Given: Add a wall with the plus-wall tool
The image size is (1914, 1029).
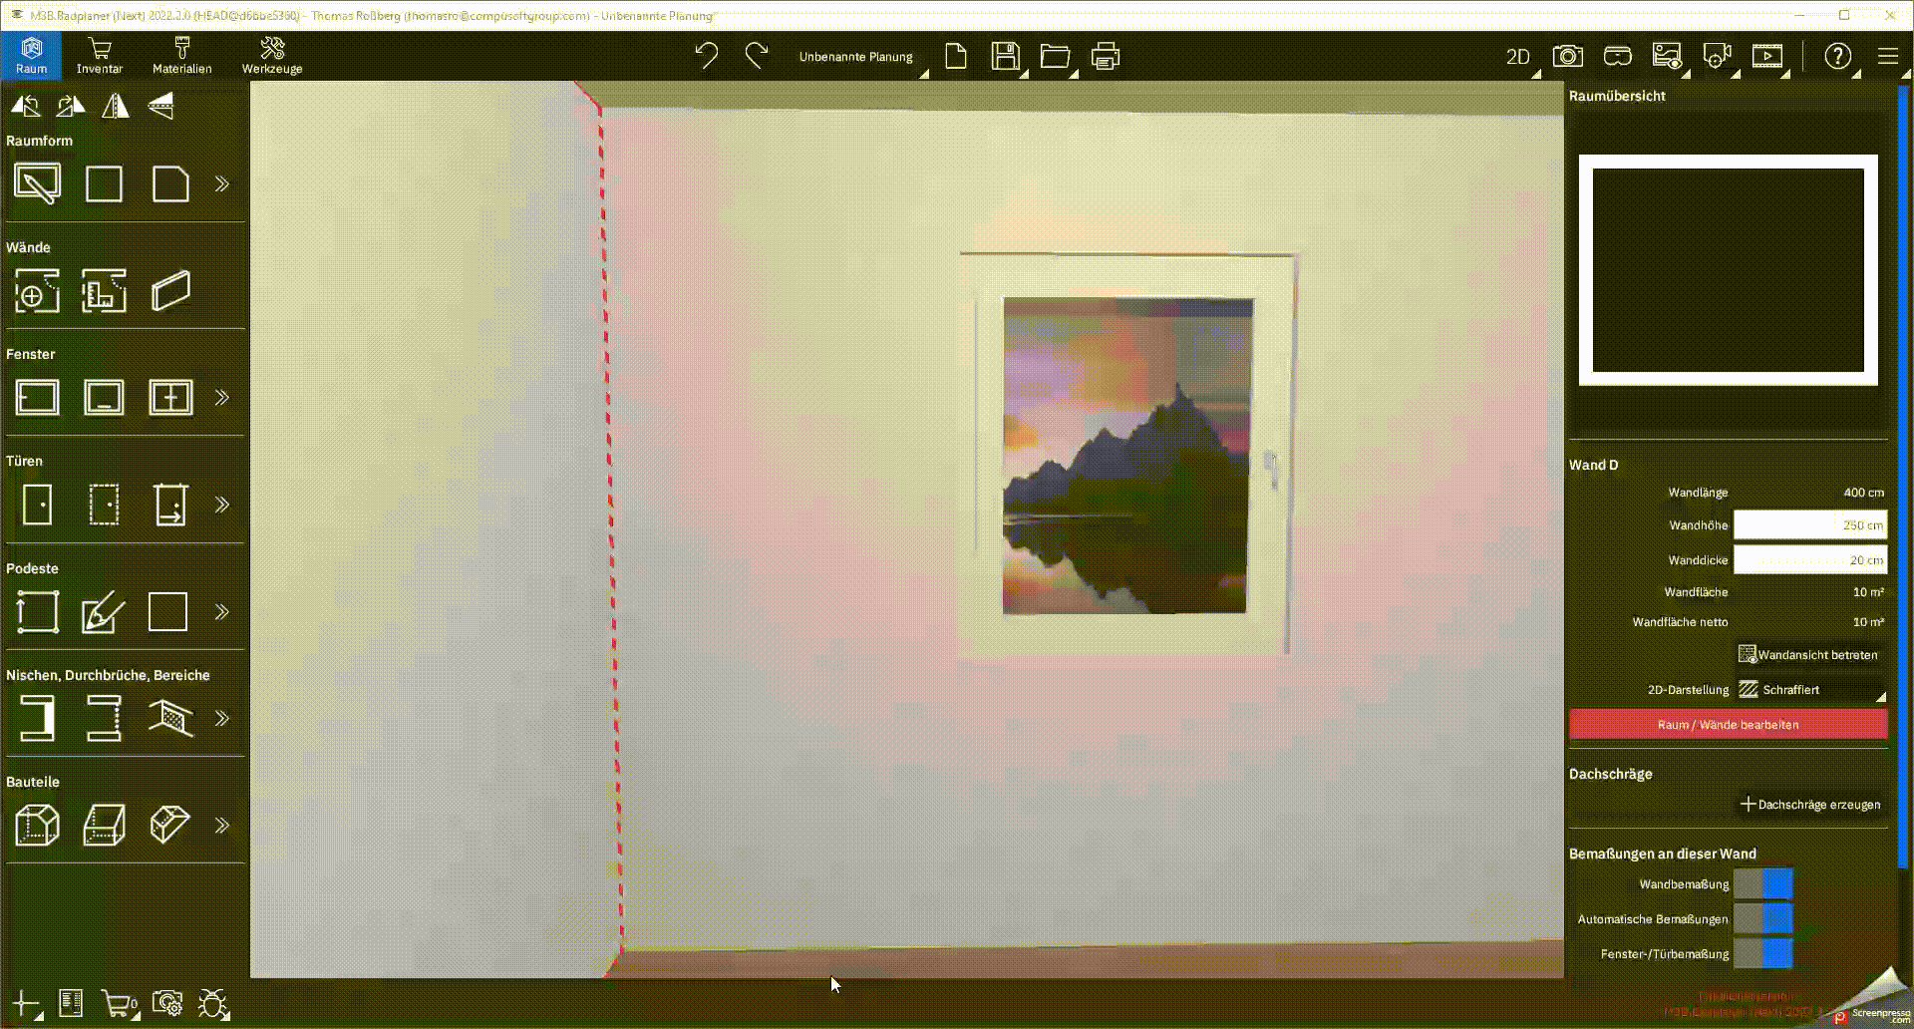Looking at the screenshot, I should (37, 291).
